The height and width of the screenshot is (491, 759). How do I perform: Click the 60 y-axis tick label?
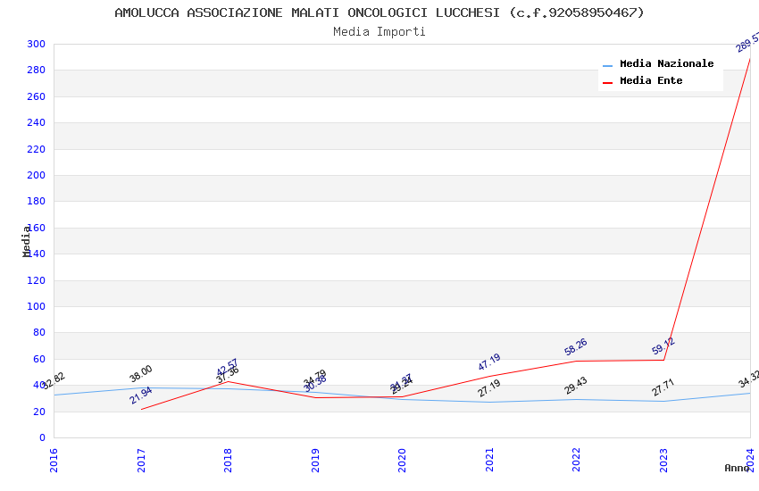pyautogui.click(x=39, y=359)
